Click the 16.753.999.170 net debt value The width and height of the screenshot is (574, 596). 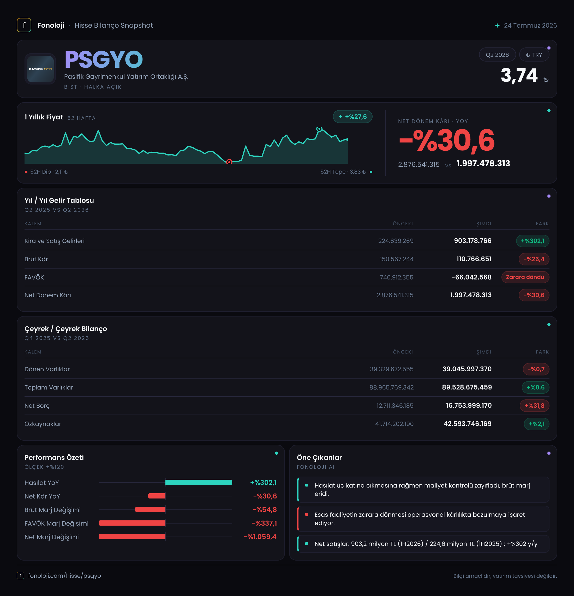point(469,406)
